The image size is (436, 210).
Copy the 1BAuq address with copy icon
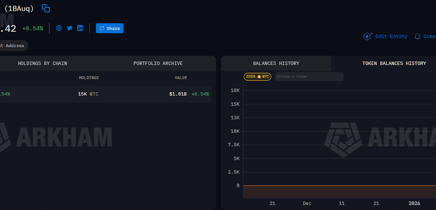coord(46,8)
